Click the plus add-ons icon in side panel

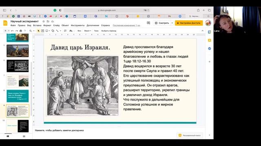210,62
